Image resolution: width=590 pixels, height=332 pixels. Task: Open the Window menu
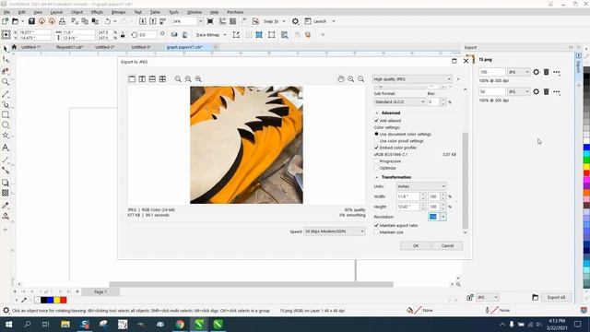[x=195, y=12]
